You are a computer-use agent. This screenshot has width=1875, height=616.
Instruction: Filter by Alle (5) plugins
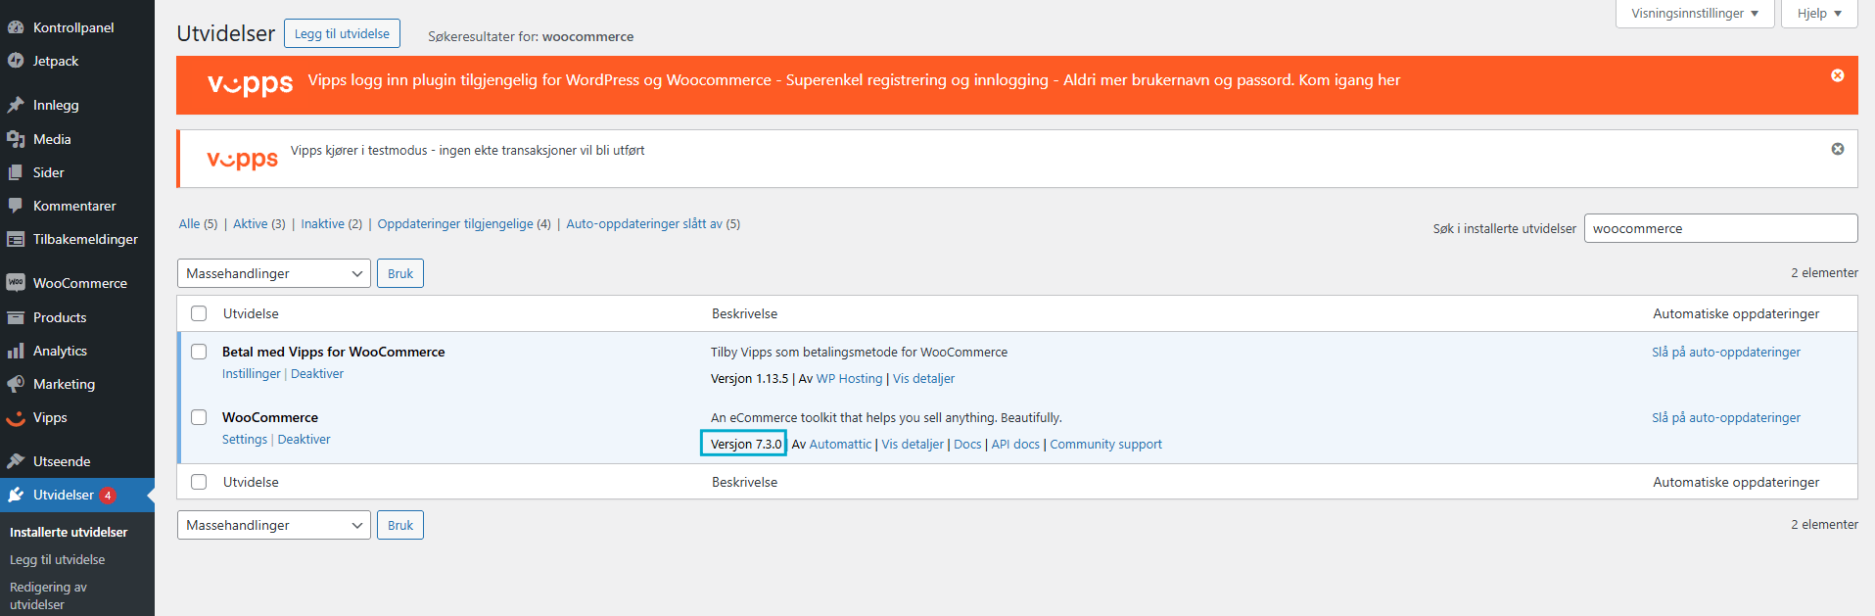tap(198, 224)
